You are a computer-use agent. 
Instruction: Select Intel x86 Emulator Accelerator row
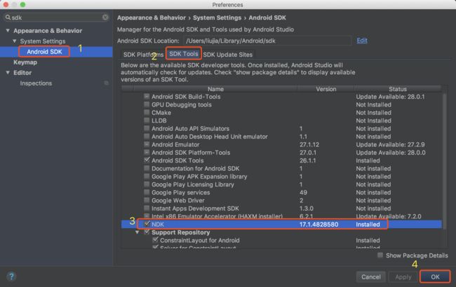pos(281,216)
